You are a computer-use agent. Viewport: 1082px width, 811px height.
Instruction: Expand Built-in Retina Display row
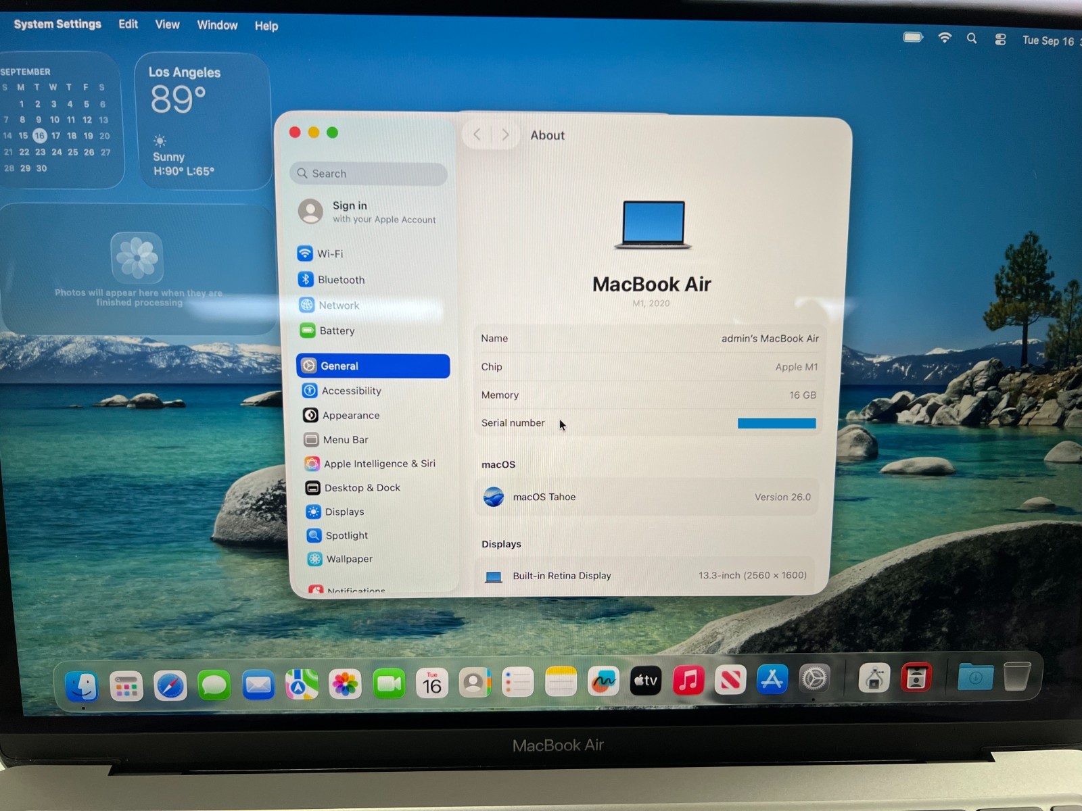click(x=646, y=576)
